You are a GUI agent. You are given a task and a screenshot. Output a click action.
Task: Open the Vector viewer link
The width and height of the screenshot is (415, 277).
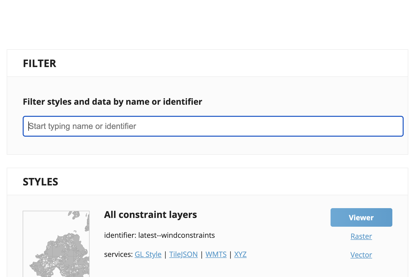(x=361, y=255)
